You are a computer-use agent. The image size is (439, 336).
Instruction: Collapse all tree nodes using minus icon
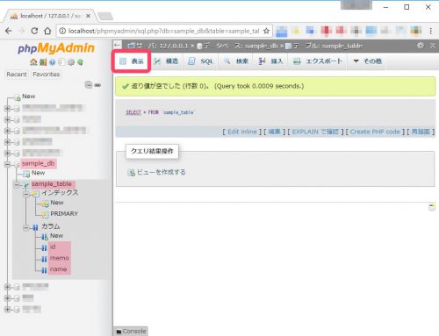89,85
